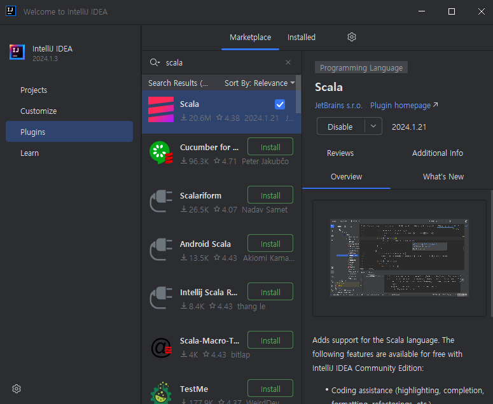Click the Android Scala plugin plug icon

coord(161,249)
